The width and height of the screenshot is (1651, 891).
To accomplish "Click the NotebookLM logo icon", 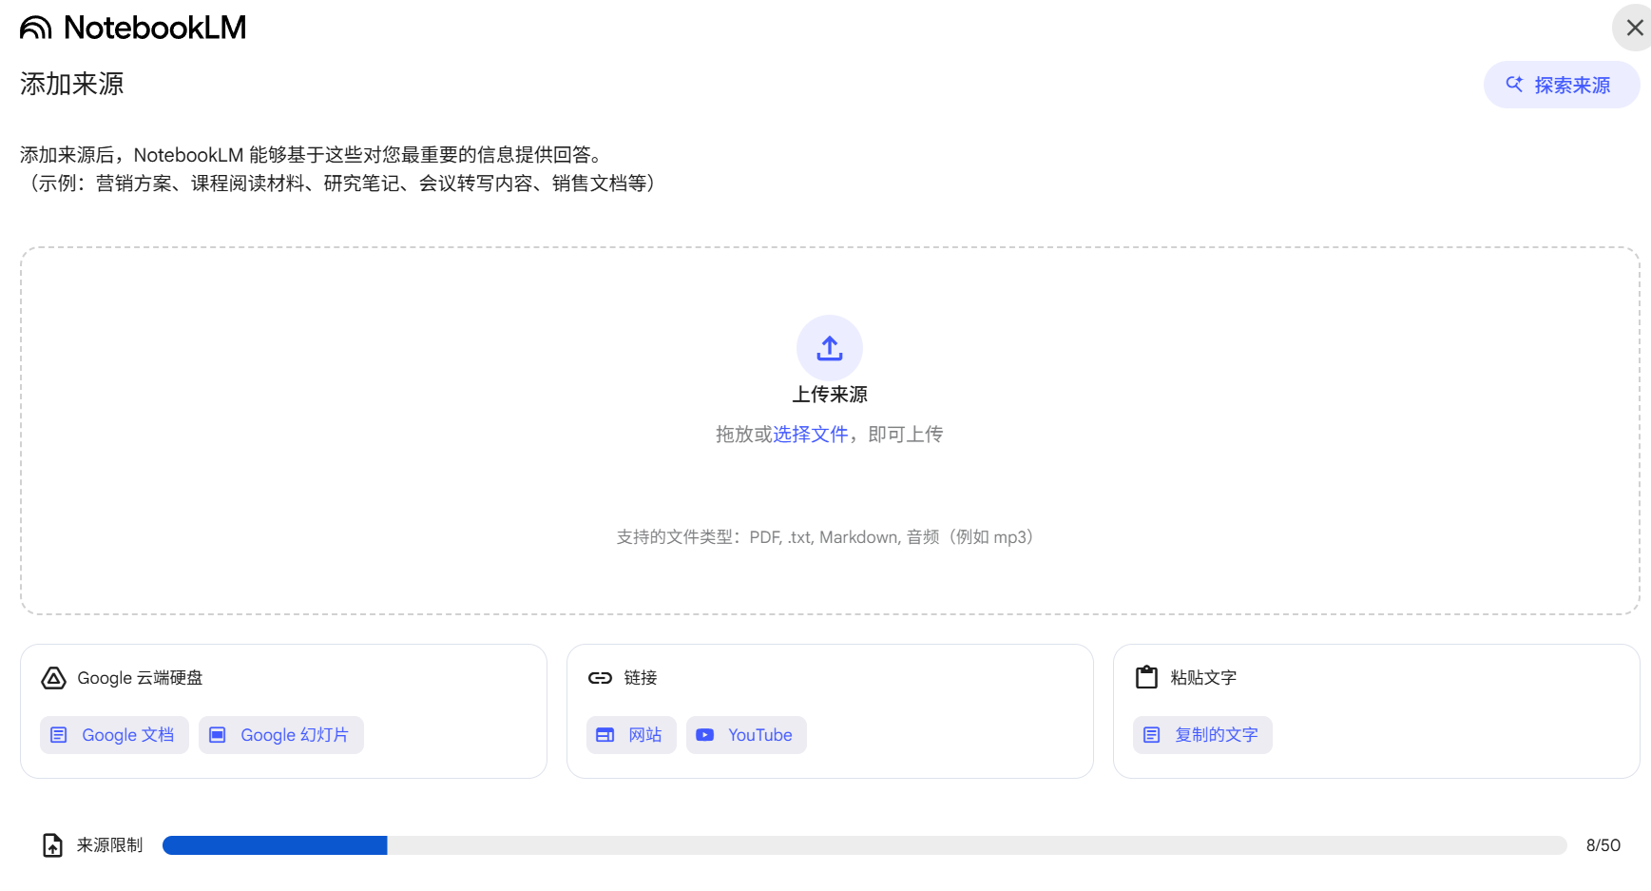I will 36,28.
